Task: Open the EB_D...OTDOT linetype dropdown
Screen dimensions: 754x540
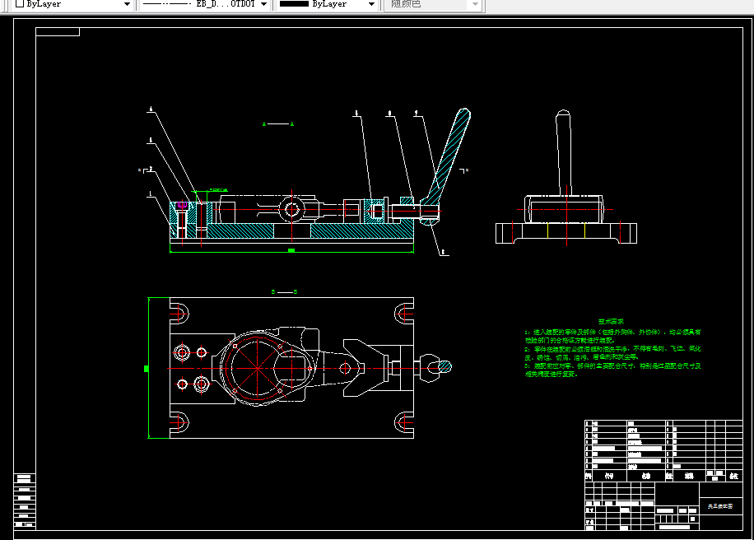Action: pos(263,4)
